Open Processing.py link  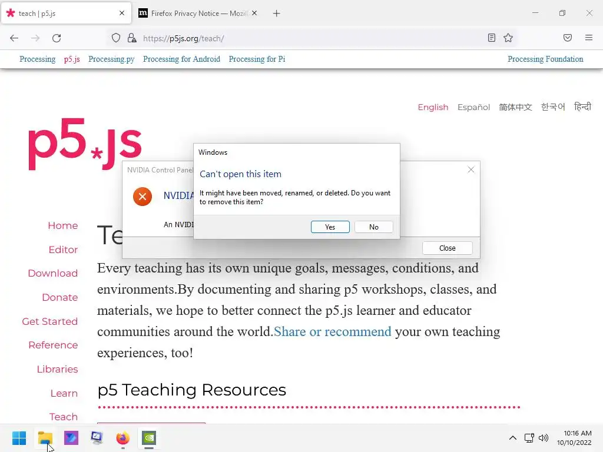111,59
